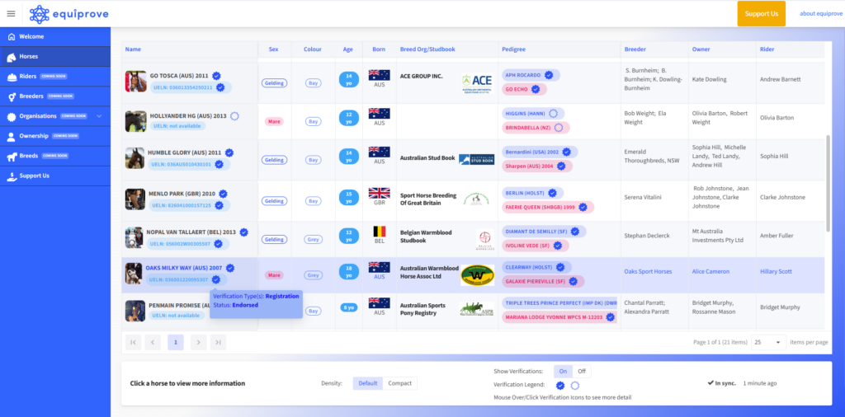This screenshot has height=417, width=845.
Task: Click unverified icon in Verification Legend
Action: click(x=574, y=385)
